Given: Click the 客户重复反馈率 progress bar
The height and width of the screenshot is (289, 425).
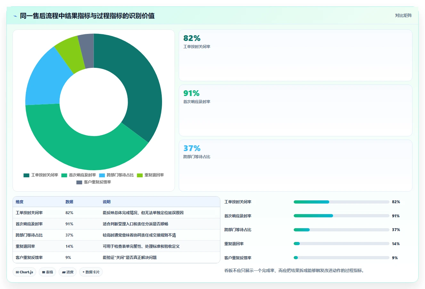Looking at the screenshot, I should click(341, 258).
